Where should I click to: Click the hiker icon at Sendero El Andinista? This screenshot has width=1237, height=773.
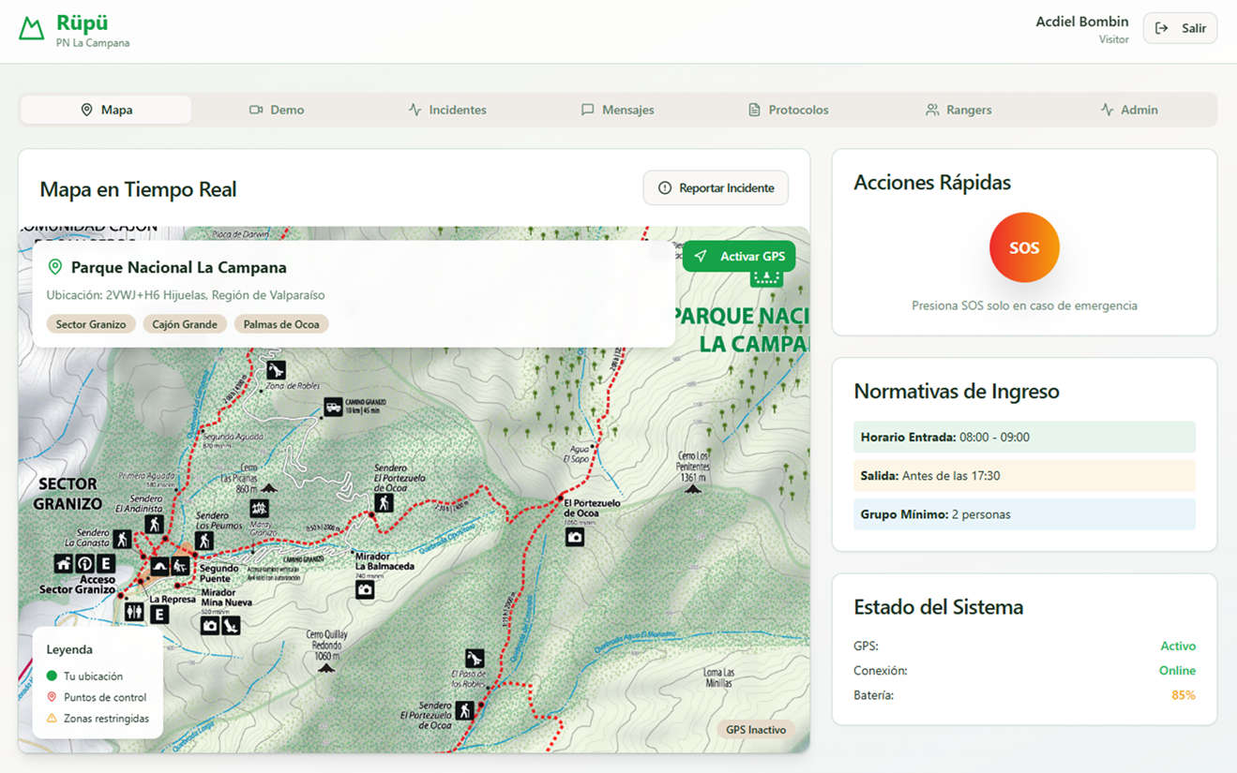coord(153,524)
